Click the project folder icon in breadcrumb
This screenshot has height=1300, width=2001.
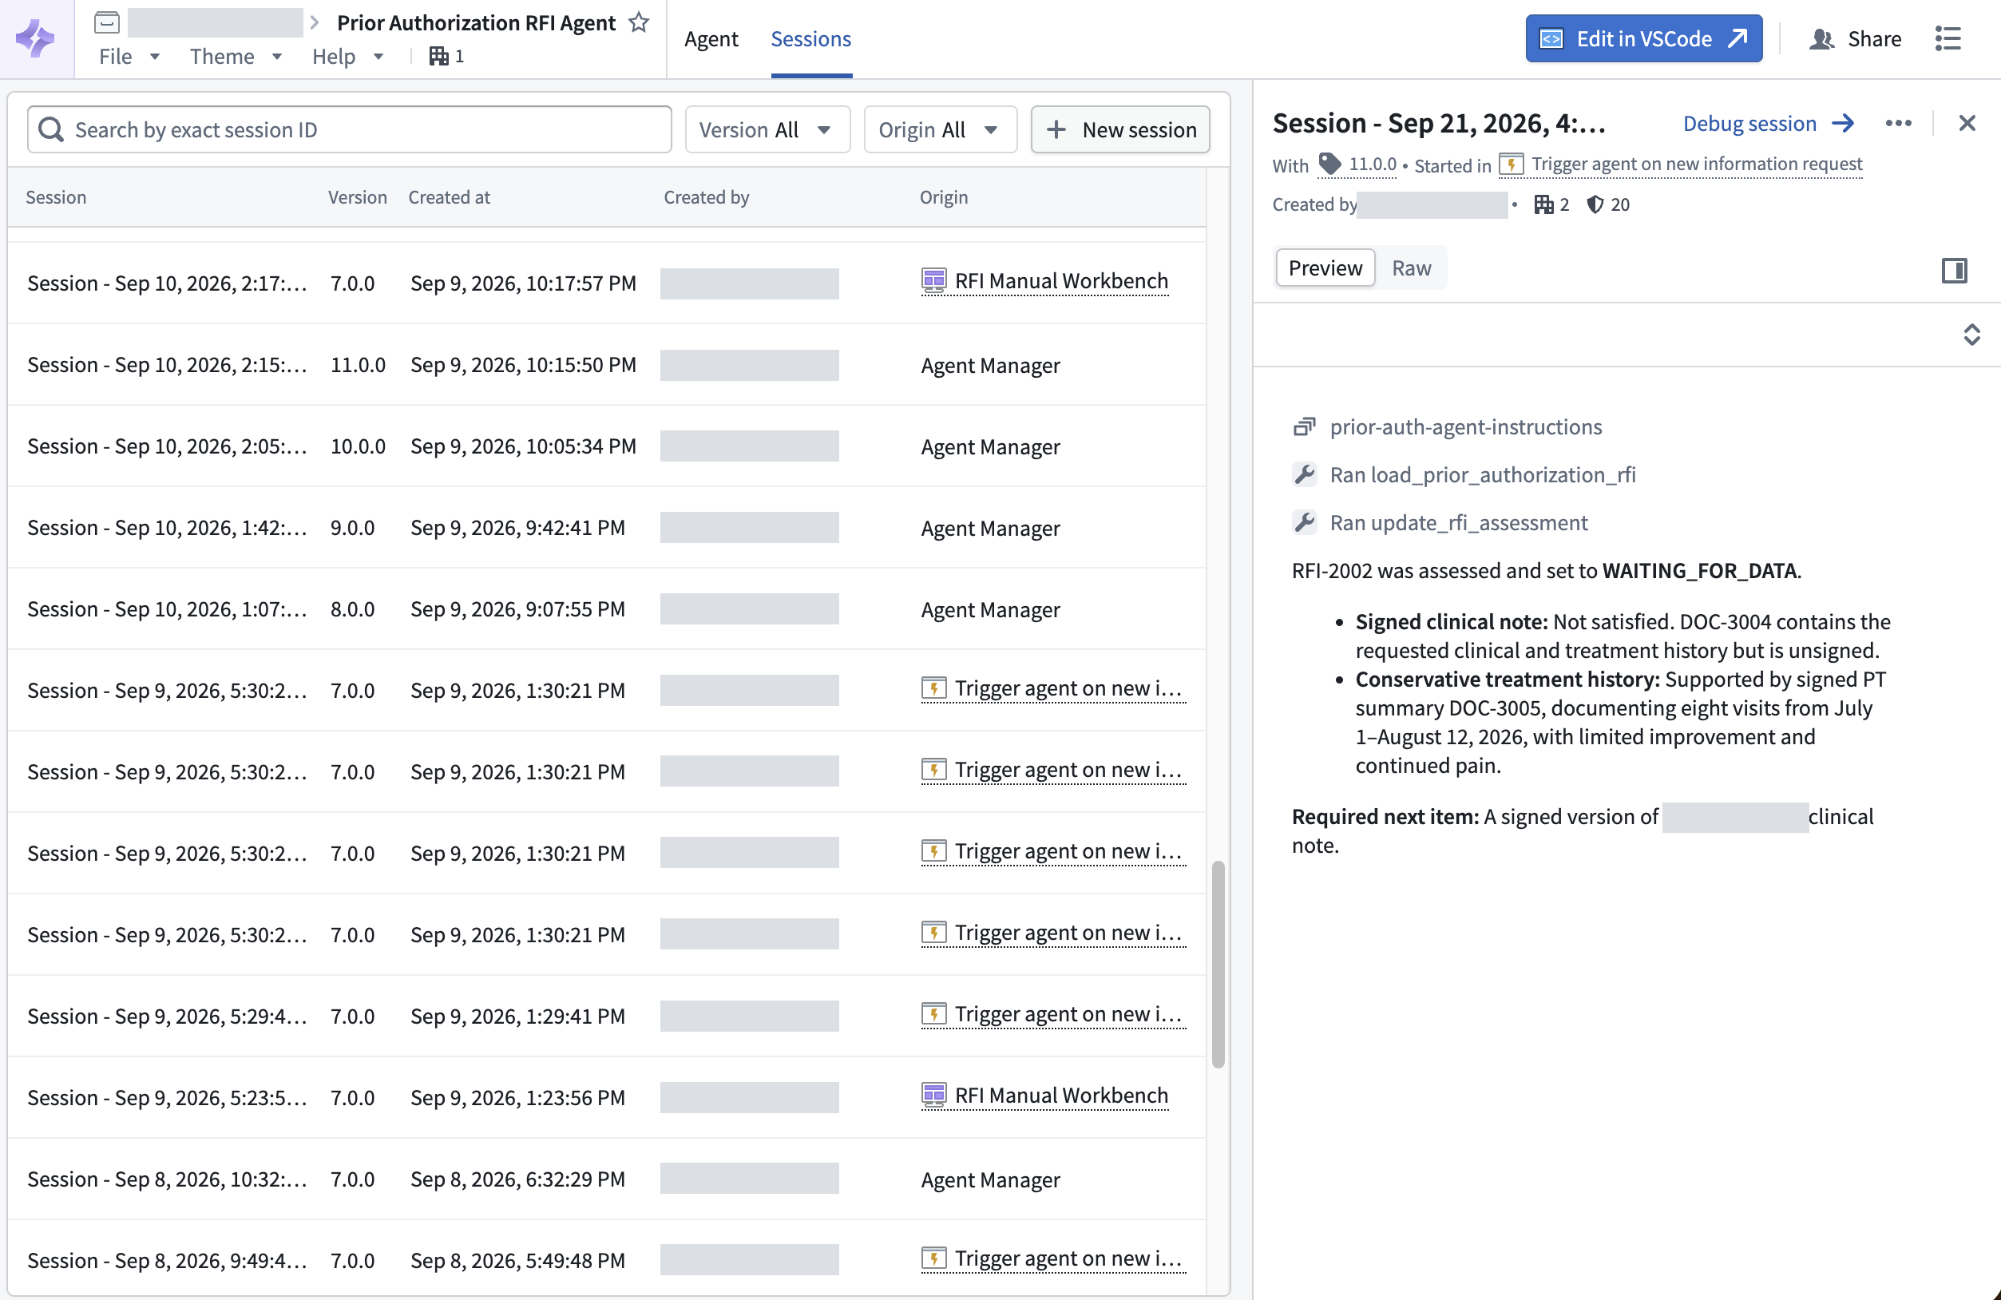(107, 22)
